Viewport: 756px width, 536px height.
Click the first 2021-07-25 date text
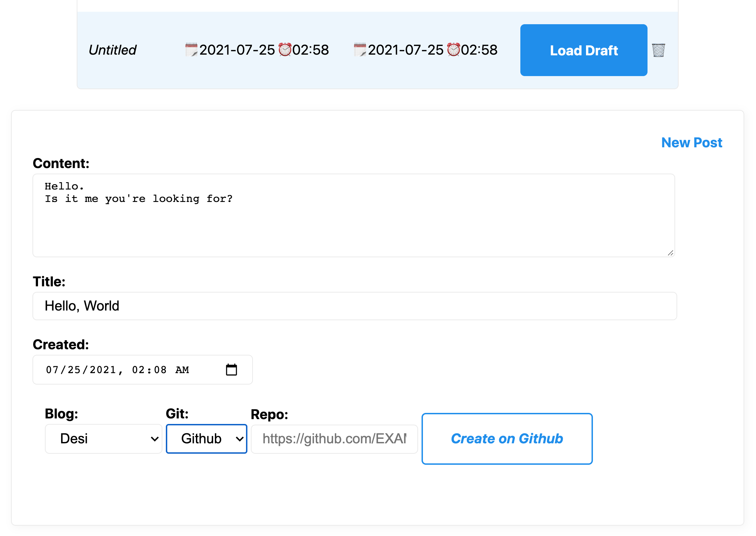coord(237,50)
